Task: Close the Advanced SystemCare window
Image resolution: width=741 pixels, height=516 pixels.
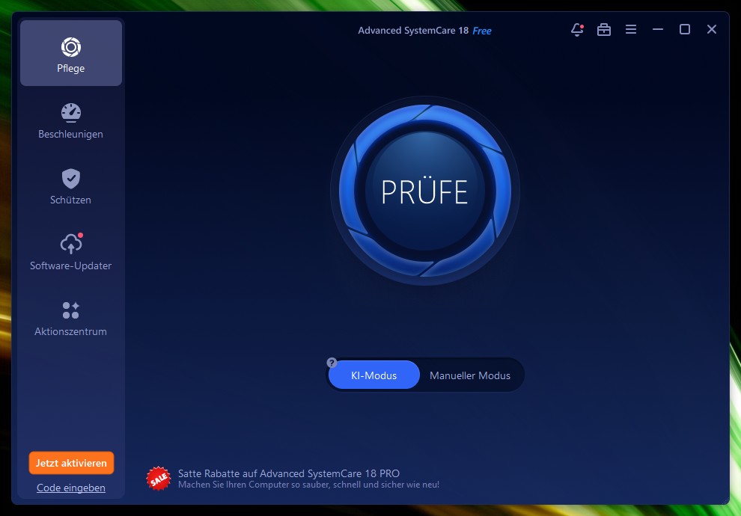Action: [712, 29]
